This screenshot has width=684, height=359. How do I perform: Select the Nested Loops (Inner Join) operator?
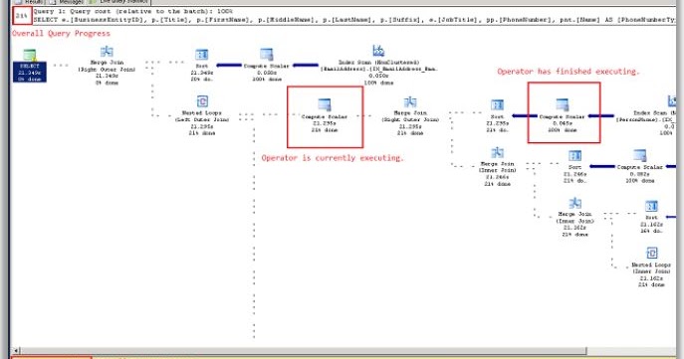coord(651,268)
